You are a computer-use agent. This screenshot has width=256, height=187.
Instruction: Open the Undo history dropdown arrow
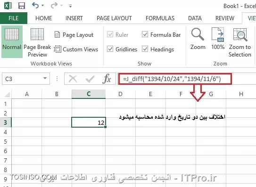43,6
